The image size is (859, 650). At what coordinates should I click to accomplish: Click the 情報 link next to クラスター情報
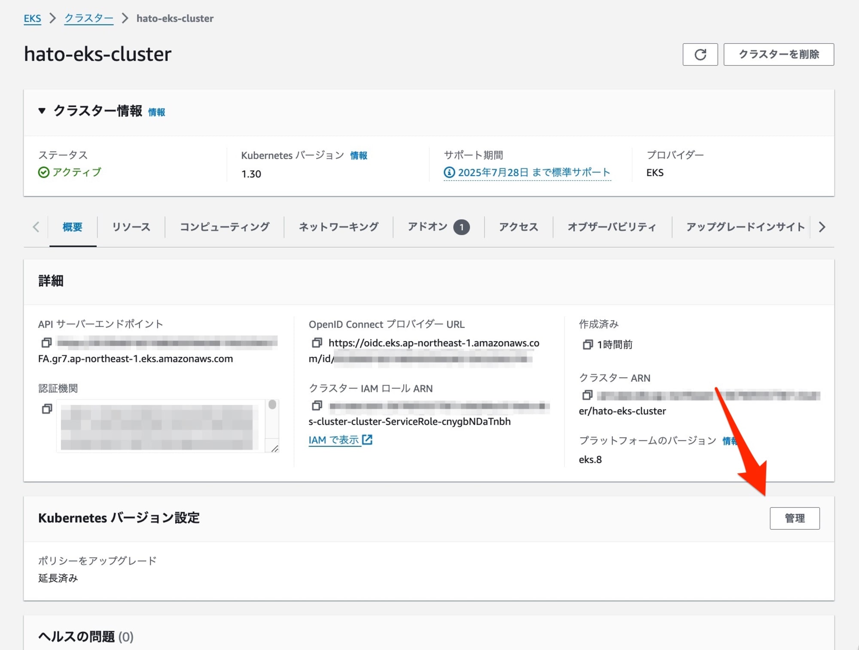[157, 112]
